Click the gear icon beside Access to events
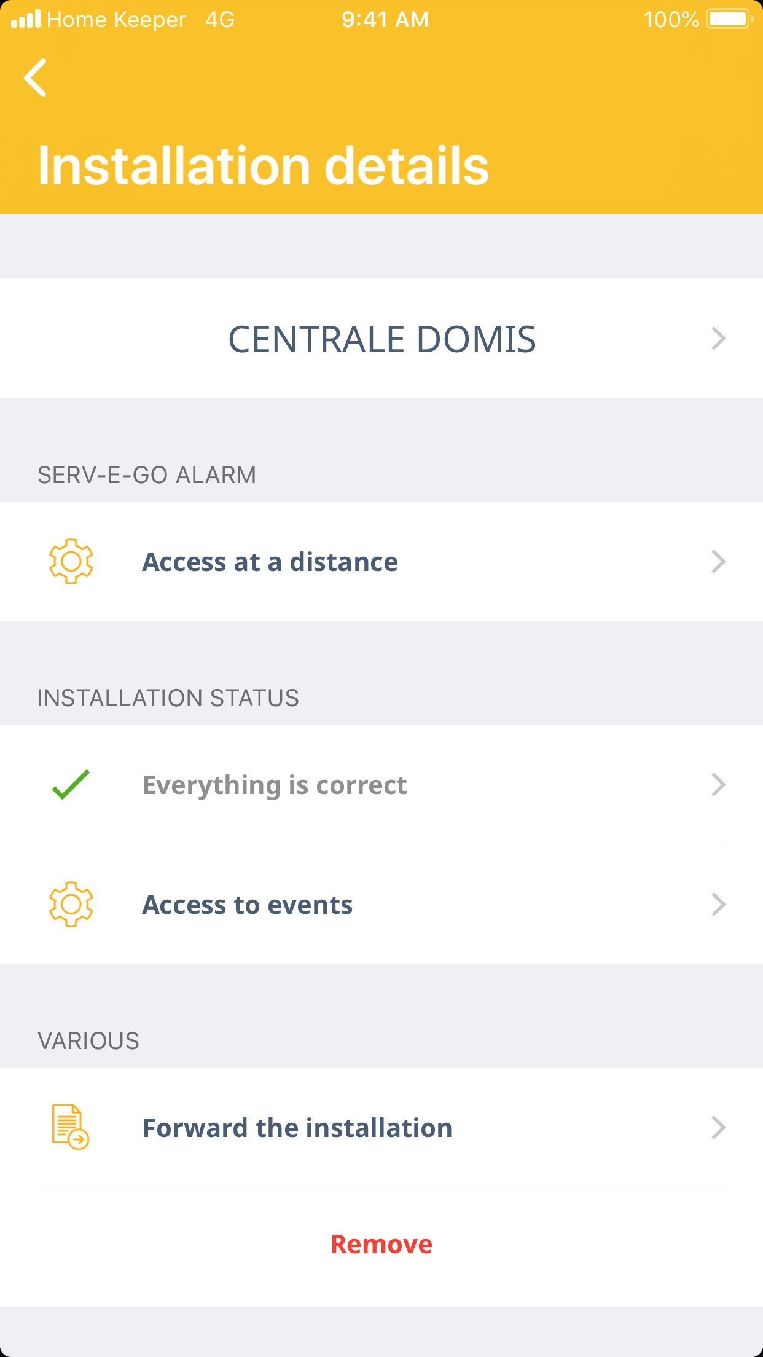 (x=71, y=904)
